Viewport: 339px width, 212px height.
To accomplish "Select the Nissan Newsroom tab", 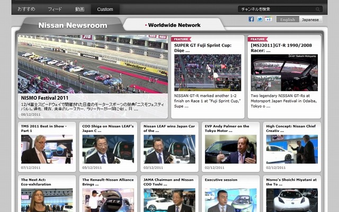I will click(x=73, y=25).
